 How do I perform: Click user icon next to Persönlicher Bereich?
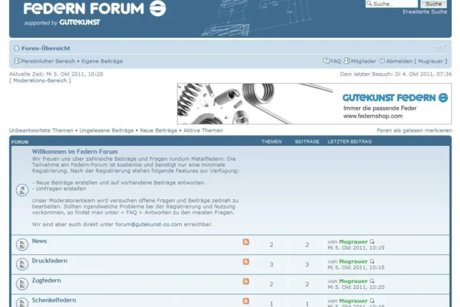(x=18, y=61)
